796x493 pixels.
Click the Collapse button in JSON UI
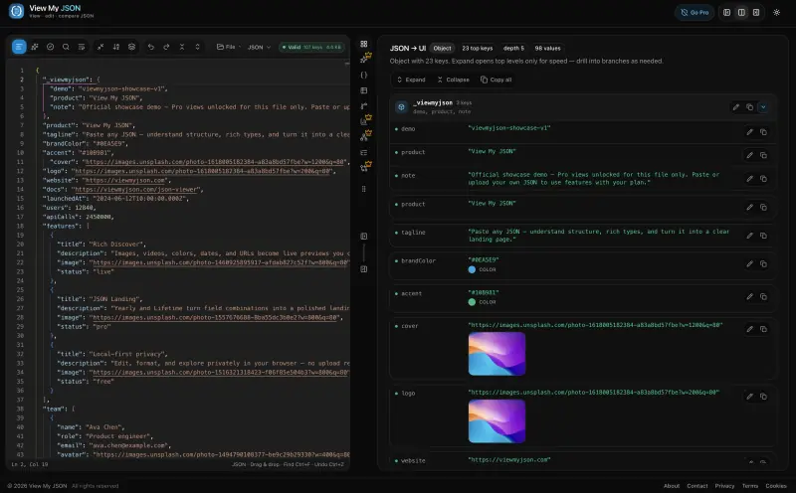coord(453,80)
